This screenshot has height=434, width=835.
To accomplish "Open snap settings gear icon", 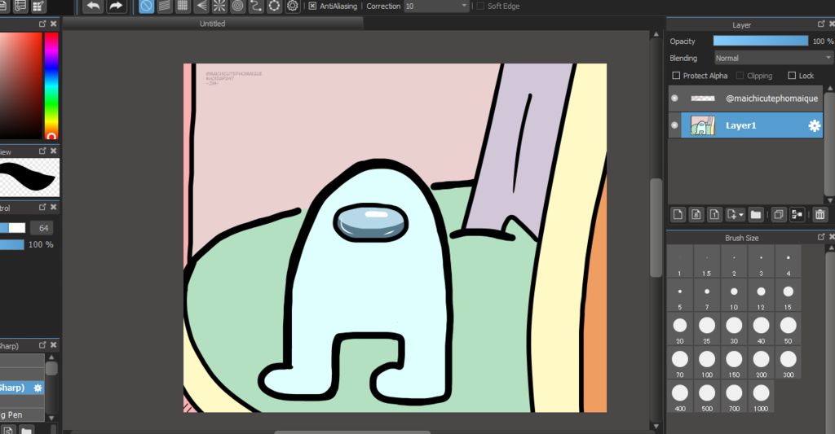I will point(293,7).
